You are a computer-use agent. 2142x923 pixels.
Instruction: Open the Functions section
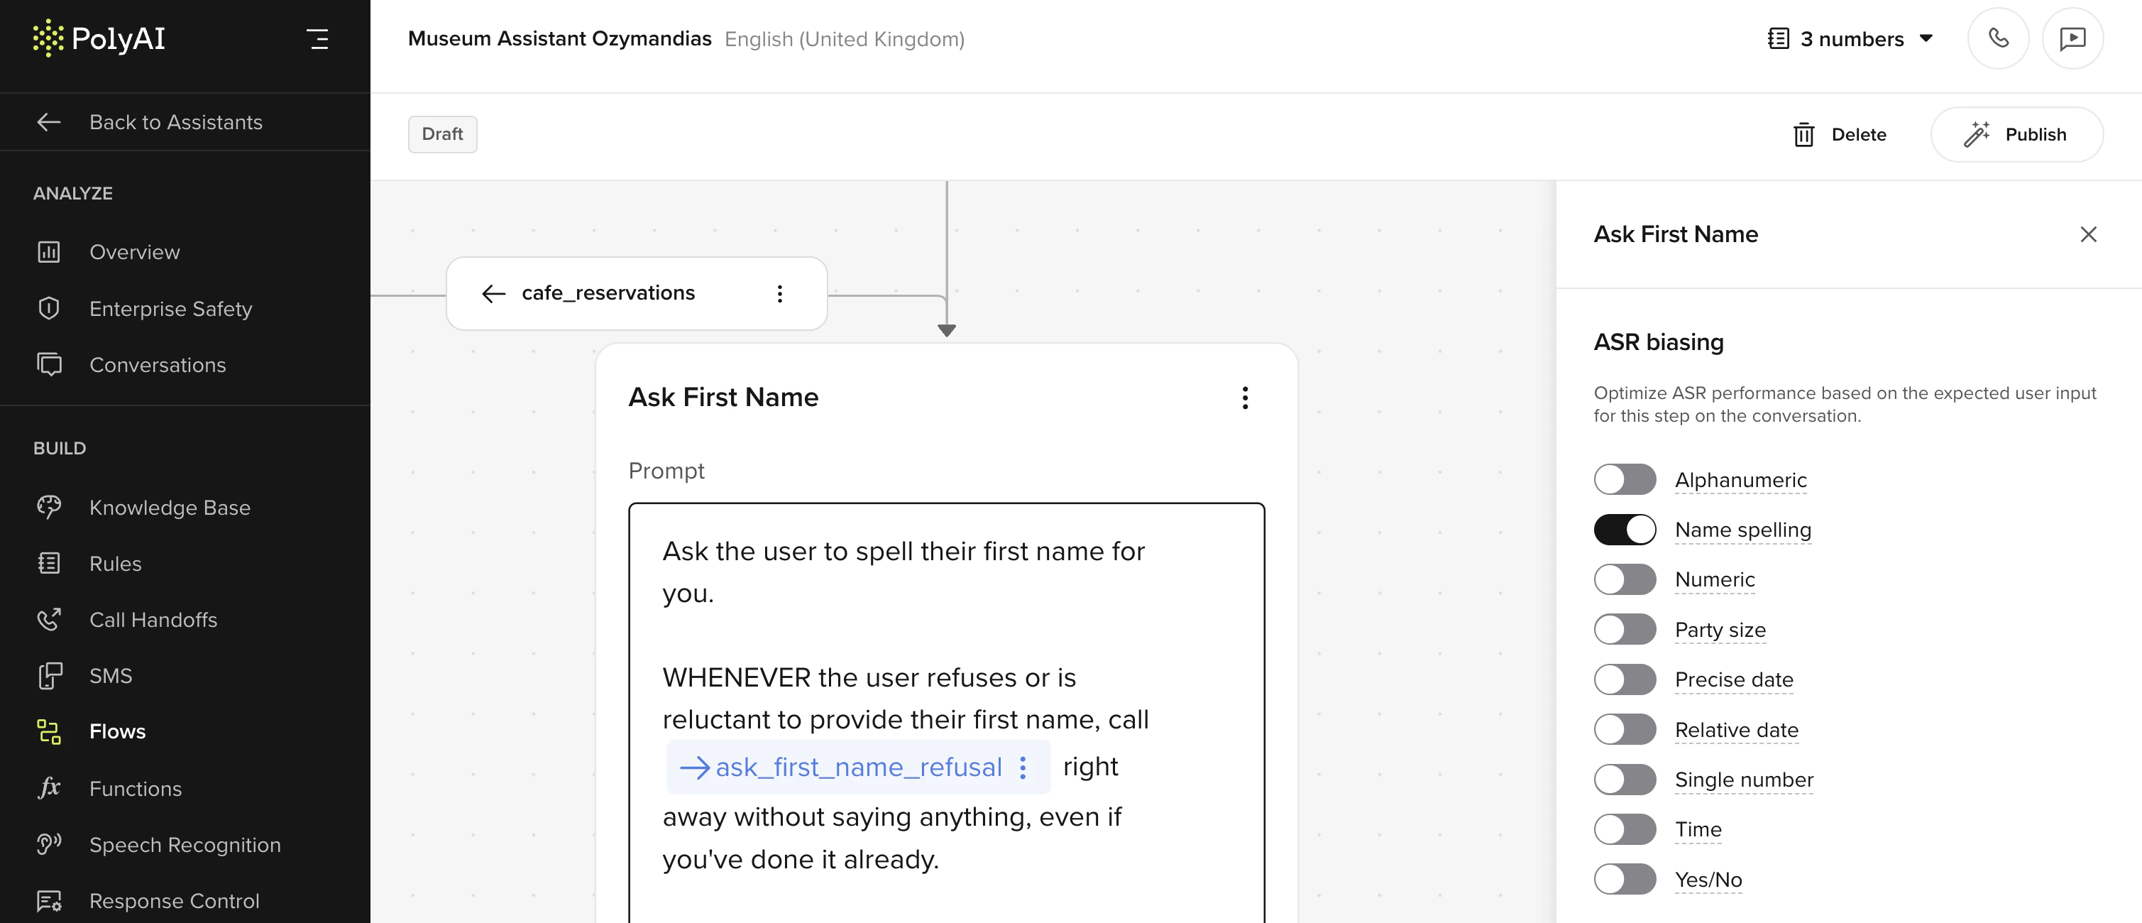tap(136, 788)
